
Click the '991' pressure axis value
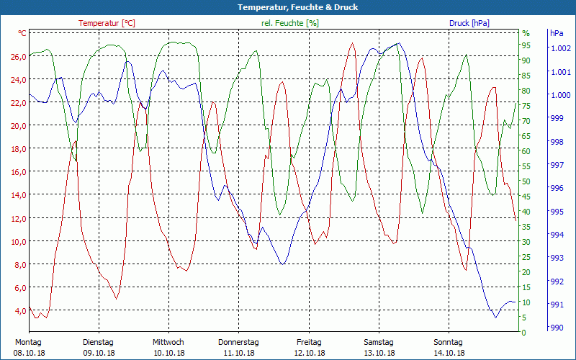click(557, 304)
